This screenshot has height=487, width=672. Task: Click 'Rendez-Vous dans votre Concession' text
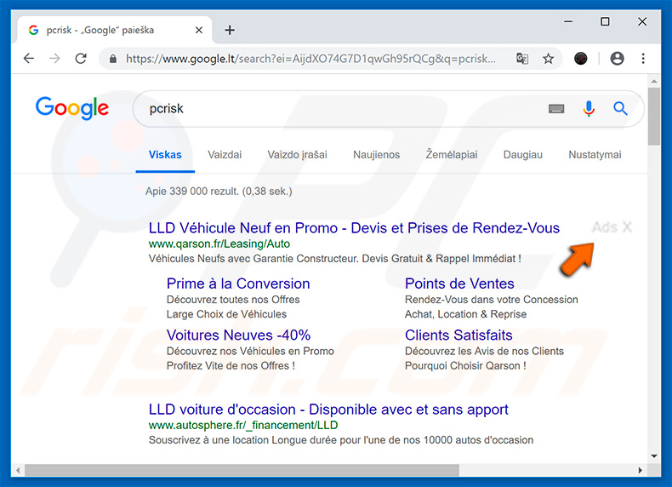click(x=492, y=300)
